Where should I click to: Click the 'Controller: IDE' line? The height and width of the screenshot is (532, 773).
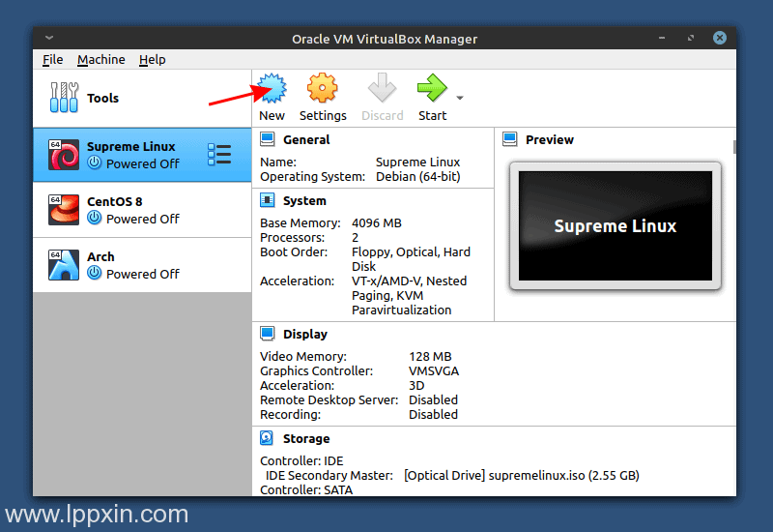pos(301,461)
